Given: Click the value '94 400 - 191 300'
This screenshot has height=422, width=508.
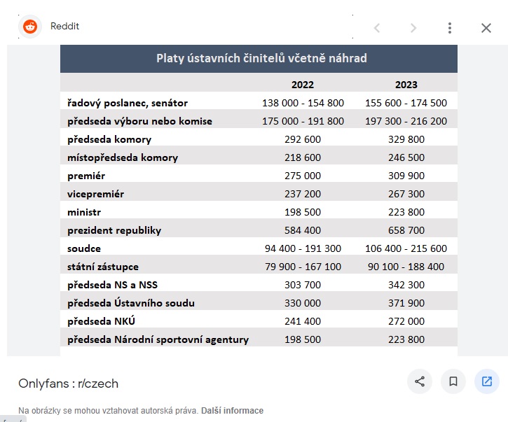Looking at the screenshot, I should coord(303,248).
